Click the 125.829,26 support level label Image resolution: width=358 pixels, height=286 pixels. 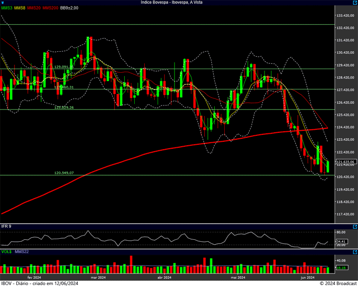click(64, 107)
